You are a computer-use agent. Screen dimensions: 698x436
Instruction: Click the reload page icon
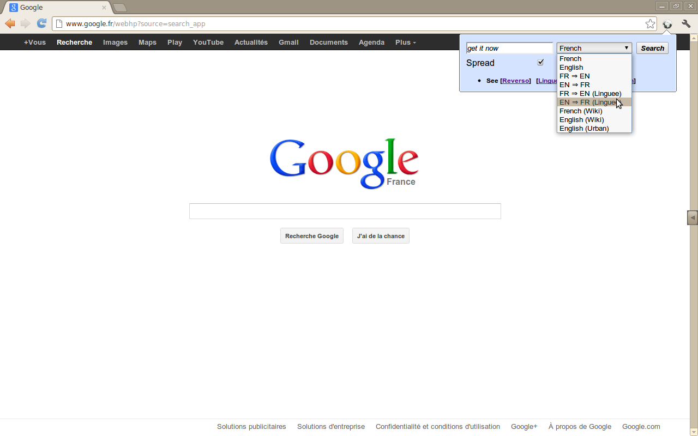[x=41, y=23]
